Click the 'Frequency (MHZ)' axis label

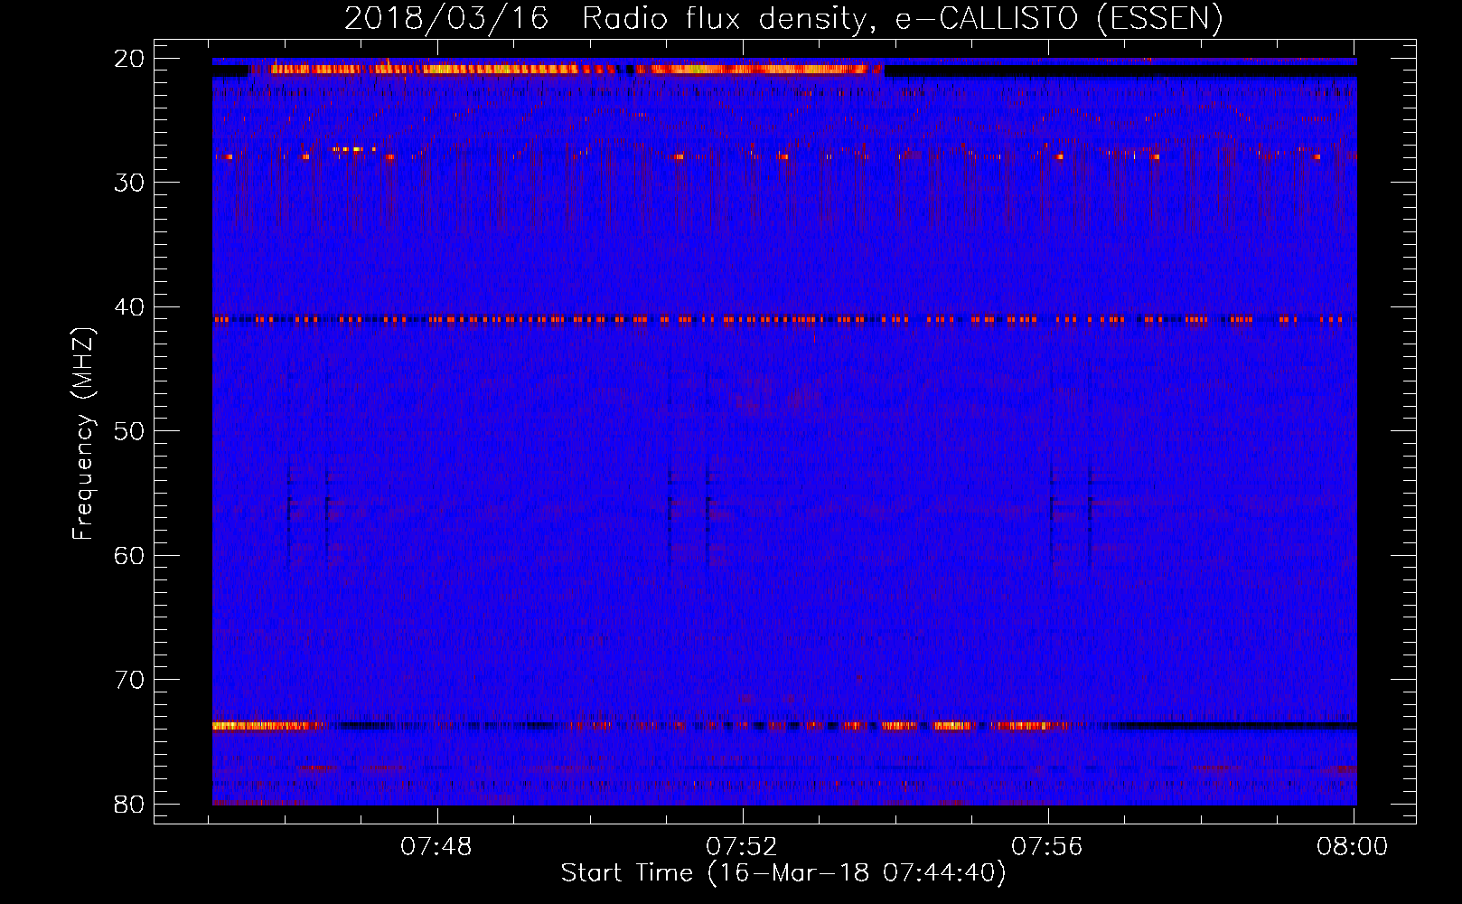(83, 434)
